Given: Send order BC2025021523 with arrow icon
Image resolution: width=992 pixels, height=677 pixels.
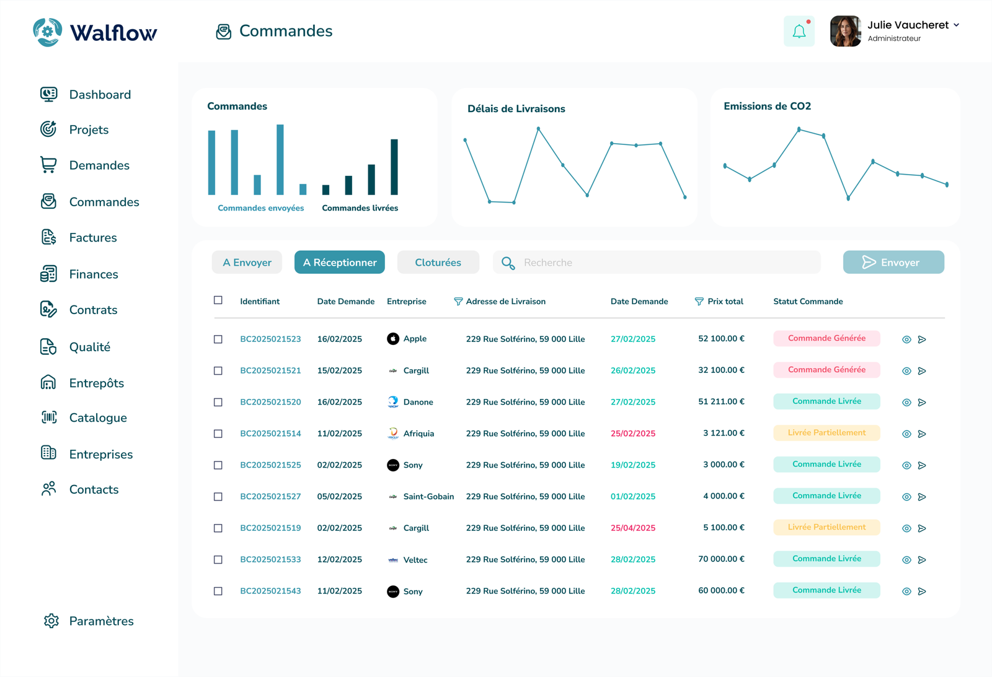Looking at the screenshot, I should (x=922, y=339).
